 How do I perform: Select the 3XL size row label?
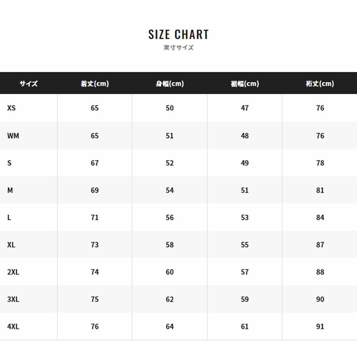[13, 299]
